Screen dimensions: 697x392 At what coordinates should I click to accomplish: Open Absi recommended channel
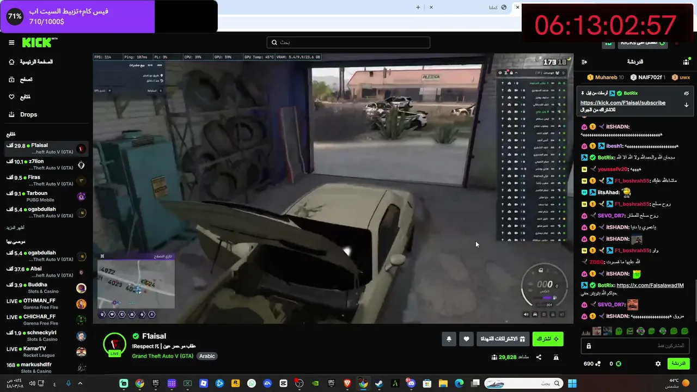point(46,272)
